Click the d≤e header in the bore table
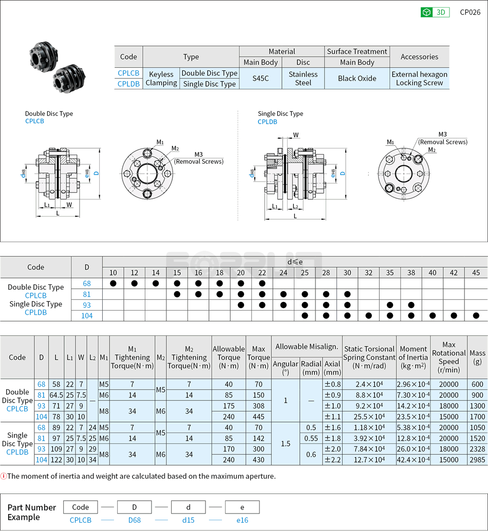This screenshot has width=488, height=531. (x=295, y=262)
